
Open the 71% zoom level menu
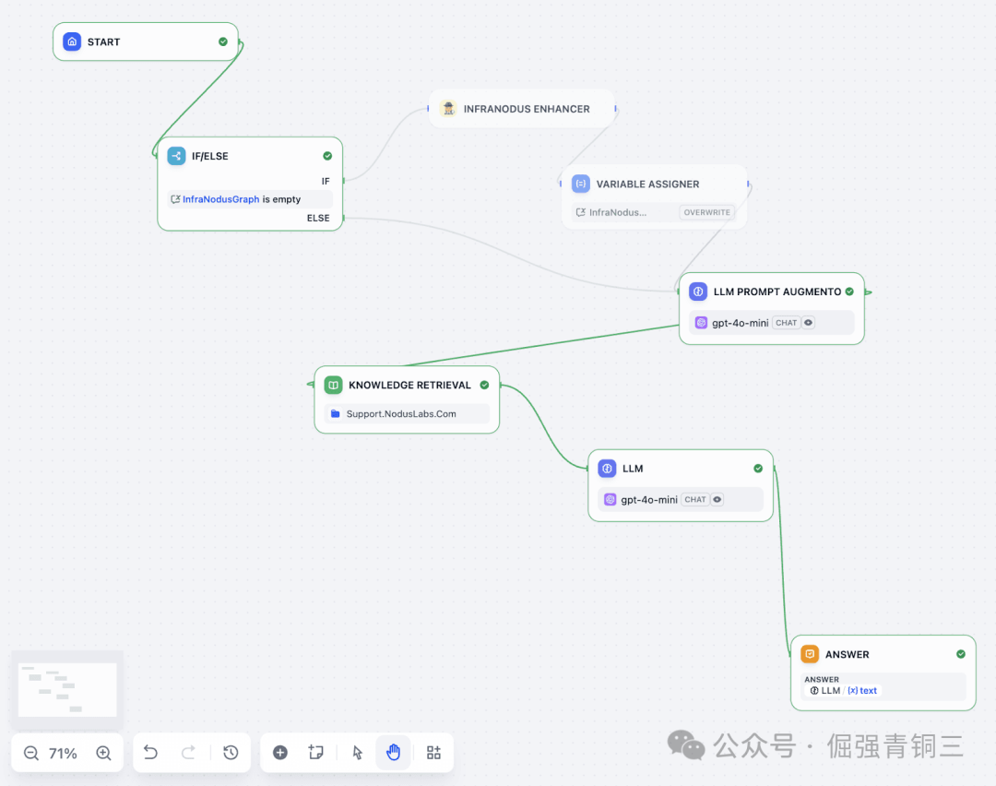[x=63, y=754]
